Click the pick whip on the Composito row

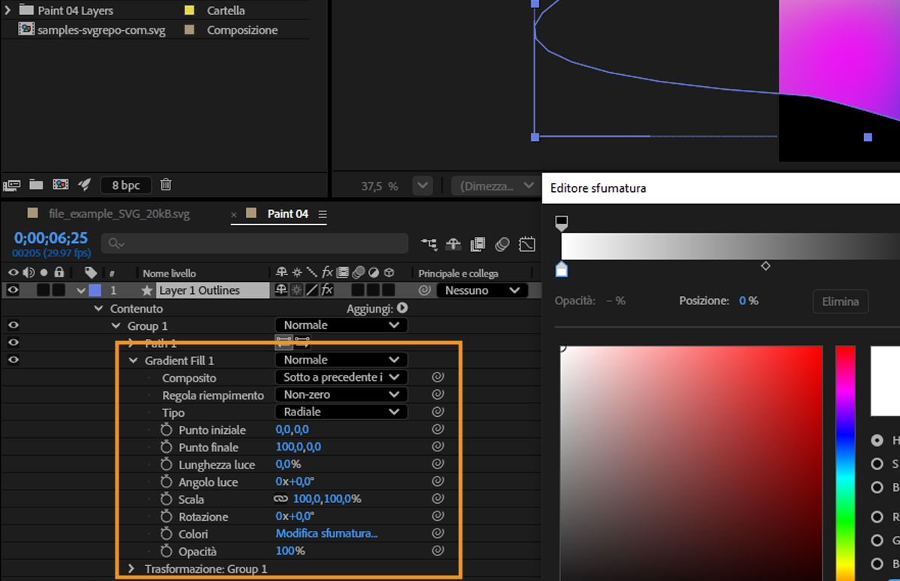coord(438,377)
